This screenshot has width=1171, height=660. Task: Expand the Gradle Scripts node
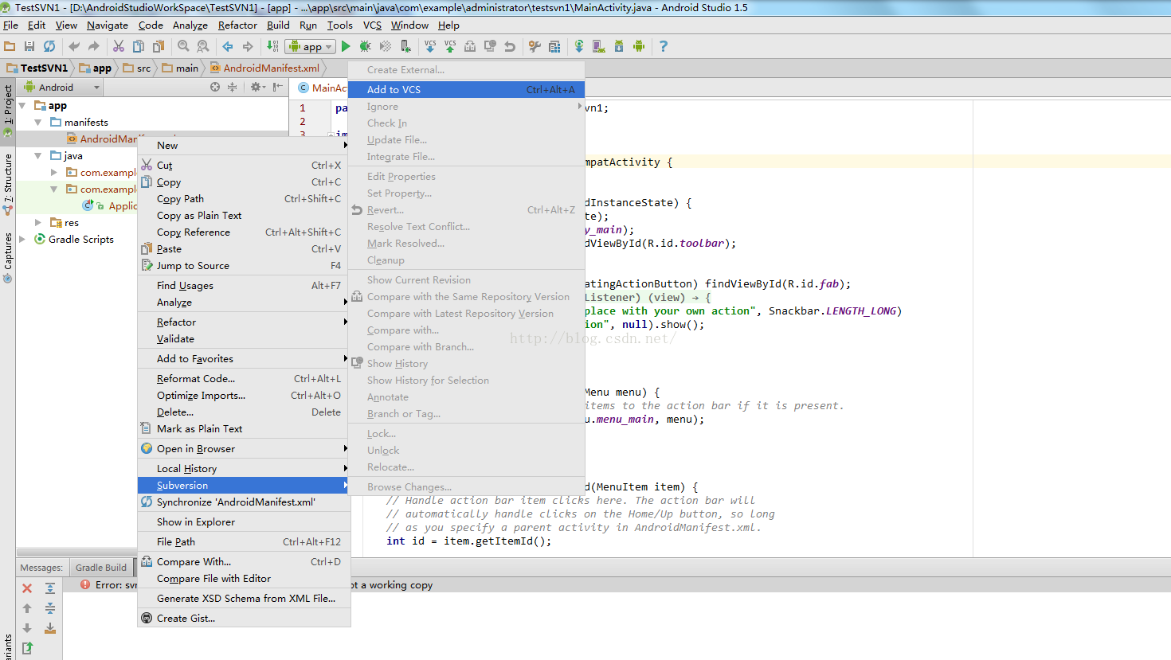[x=22, y=239]
